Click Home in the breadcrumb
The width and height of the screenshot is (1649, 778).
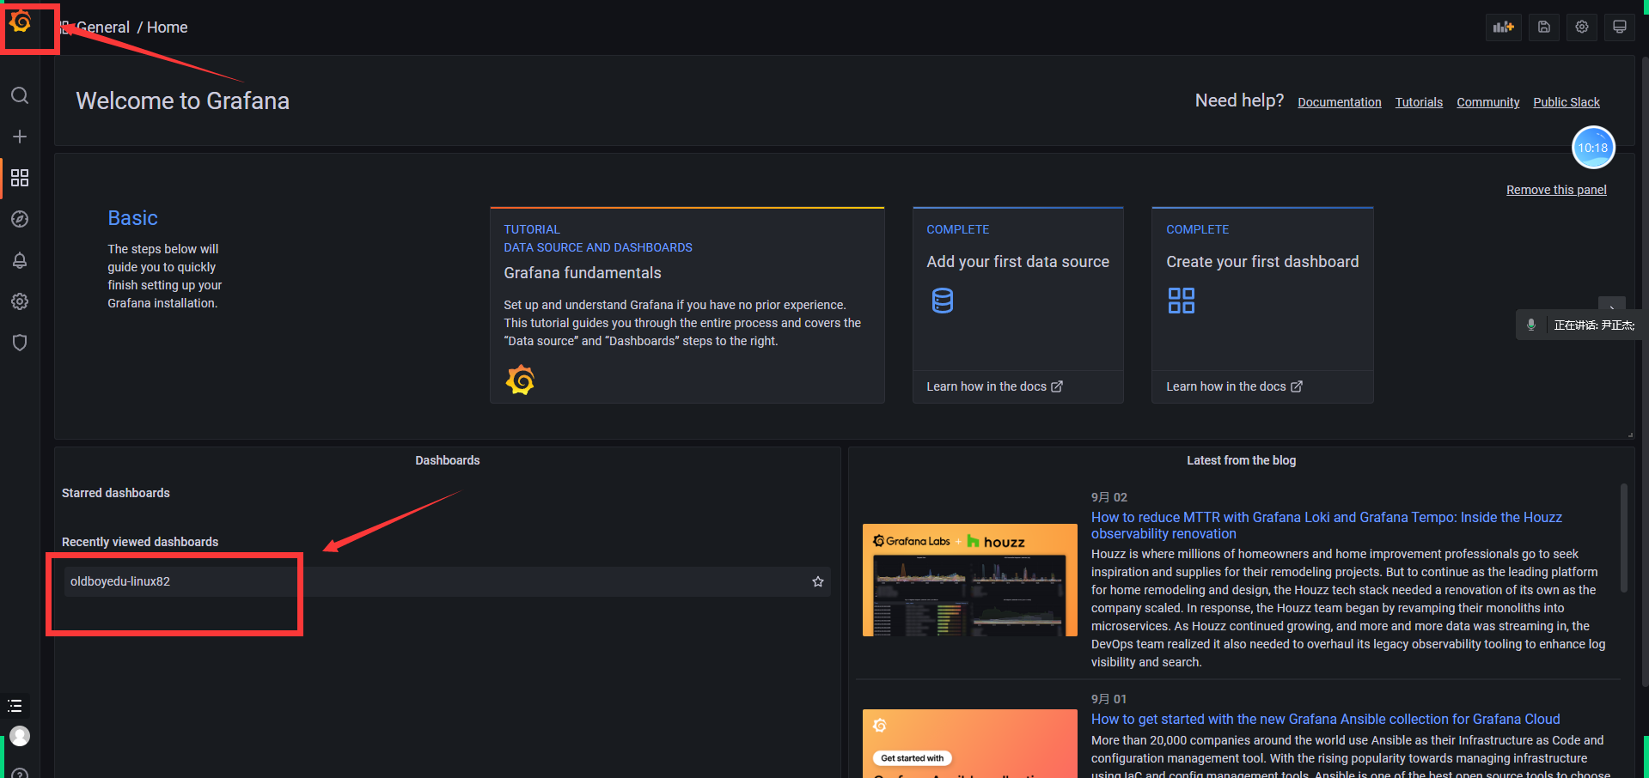coord(168,27)
